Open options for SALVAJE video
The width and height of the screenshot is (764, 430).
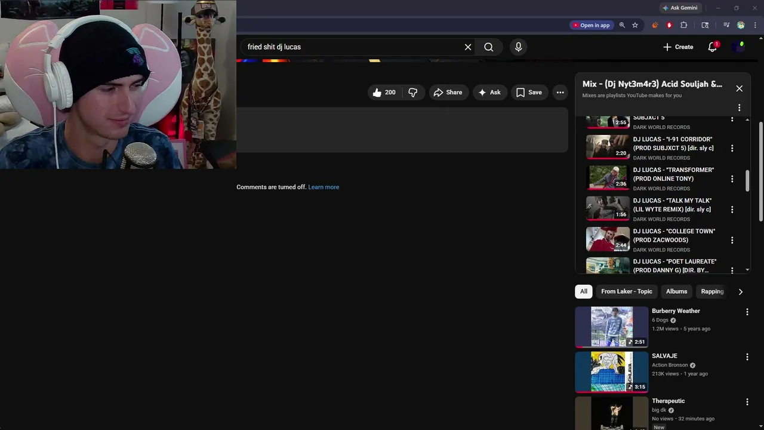pyautogui.click(x=747, y=357)
